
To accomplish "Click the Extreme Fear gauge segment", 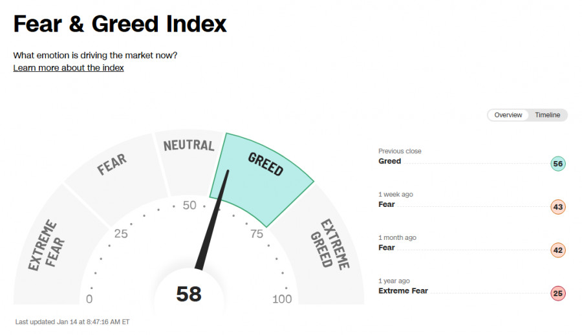I will tap(44, 246).
